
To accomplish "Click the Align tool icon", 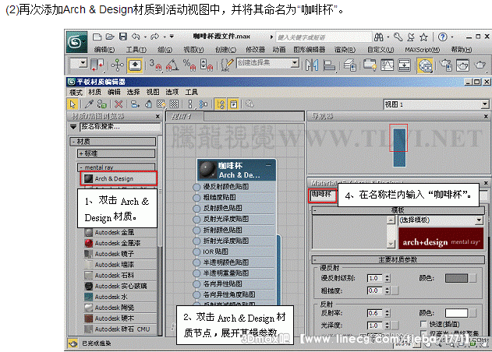I will coord(329,65).
